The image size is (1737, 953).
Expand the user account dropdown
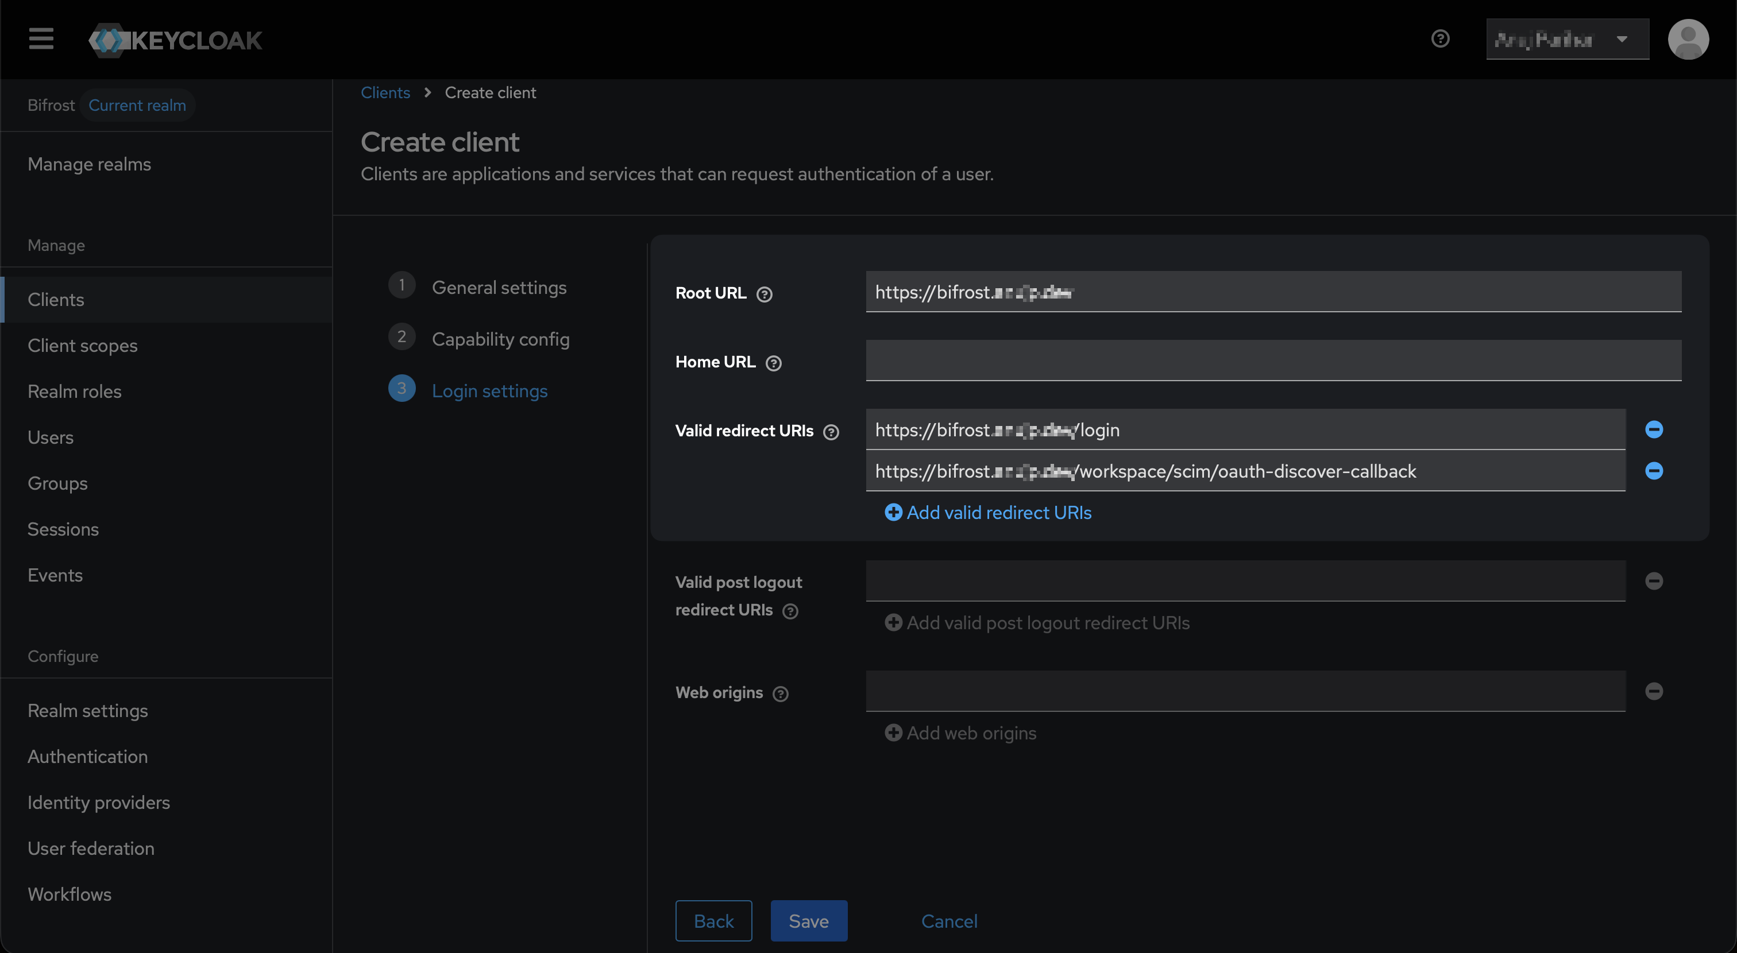coord(1567,39)
